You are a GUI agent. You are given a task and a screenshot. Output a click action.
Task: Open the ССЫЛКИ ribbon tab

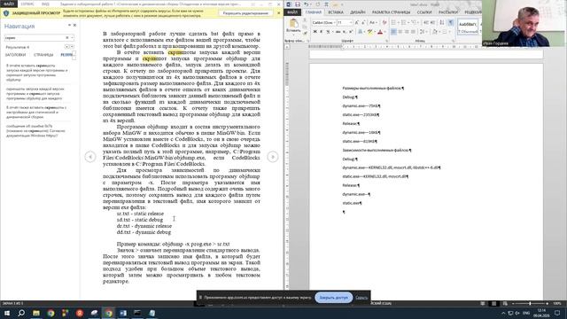(x=424, y=12)
